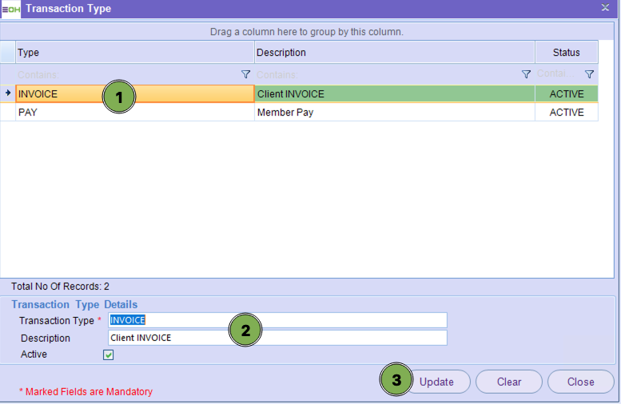Toggle the Active checkbox

click(109, 354)
